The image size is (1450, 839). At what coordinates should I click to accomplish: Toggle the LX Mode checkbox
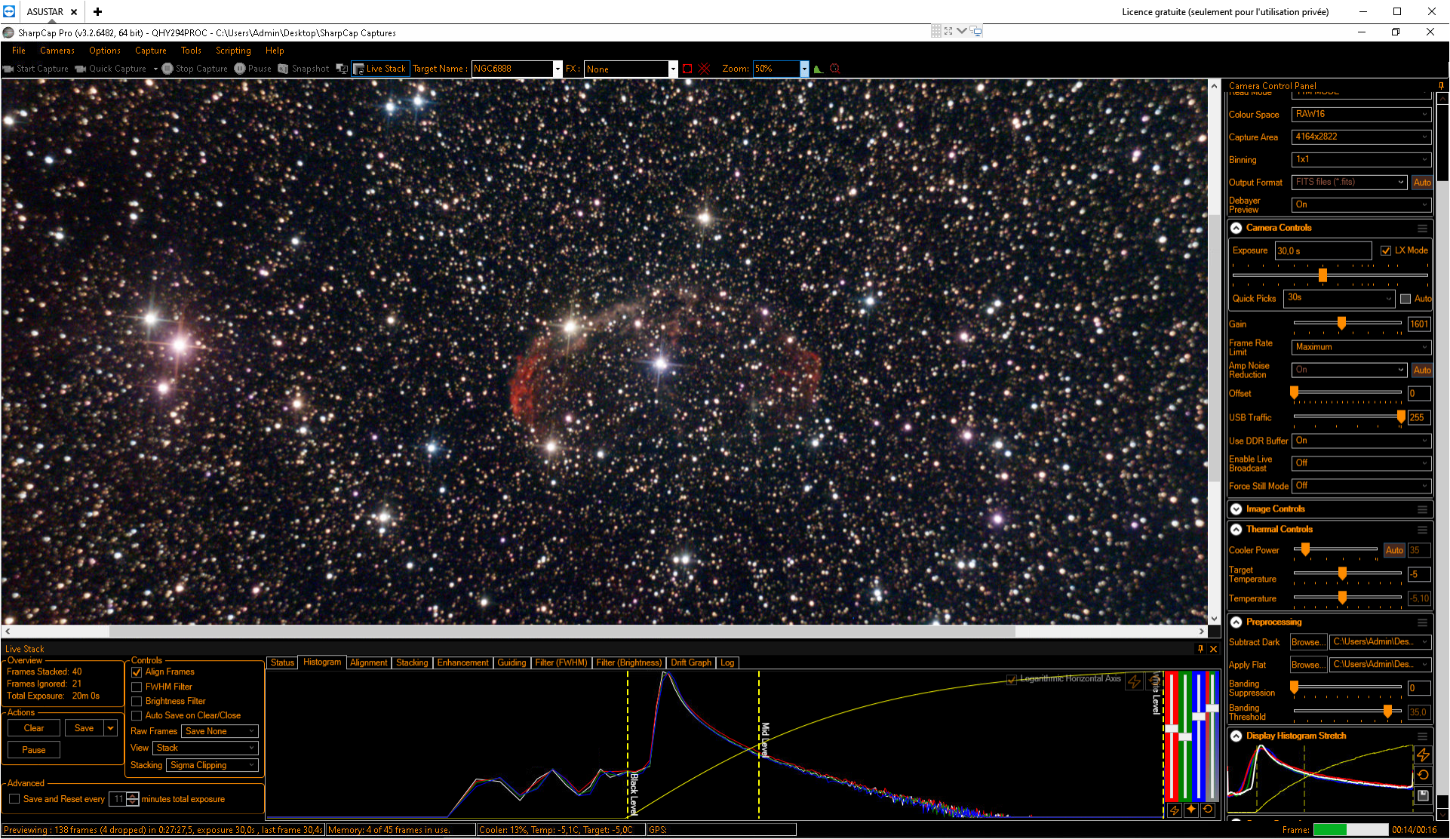pyautogui.click(x=1386, y=250)
